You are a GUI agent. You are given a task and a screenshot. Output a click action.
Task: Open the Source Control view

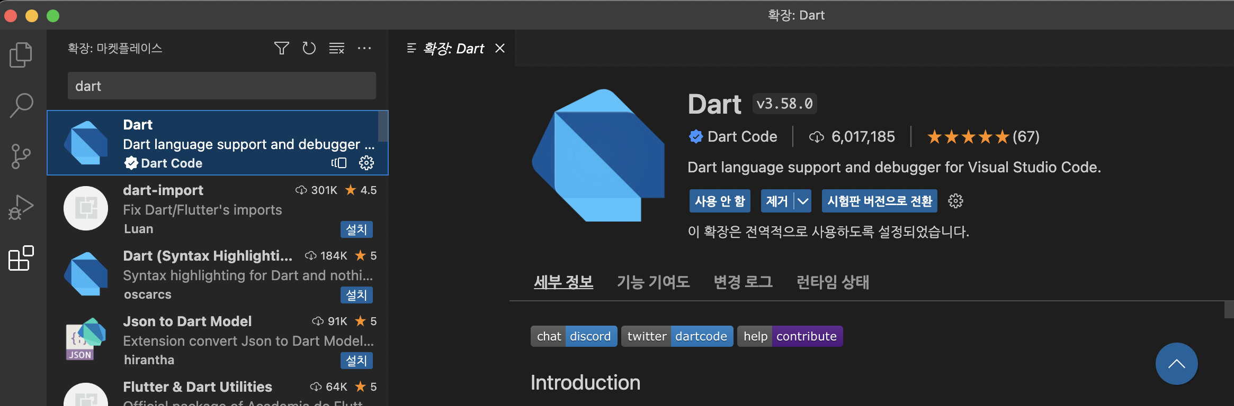21,156
